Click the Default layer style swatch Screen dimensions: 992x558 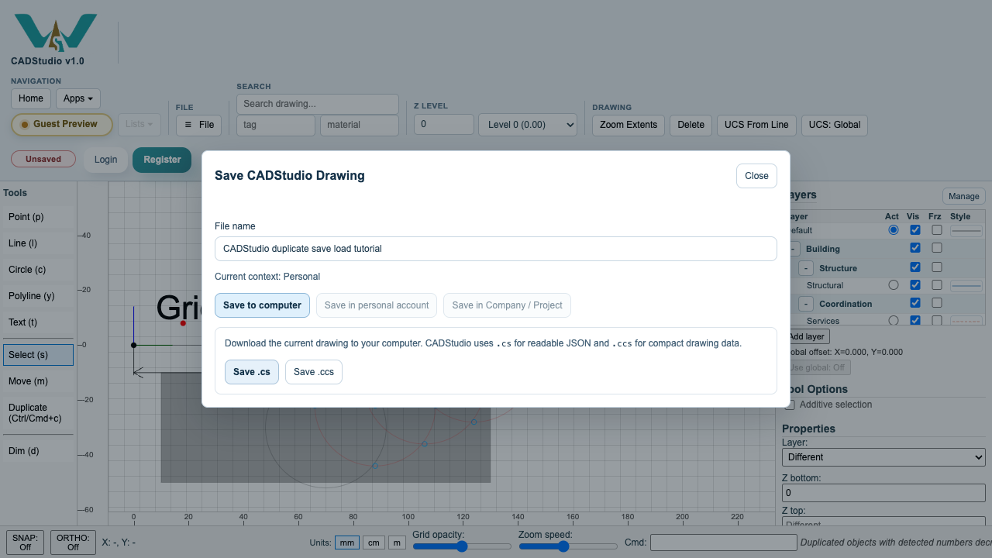[x=966, y=230]
